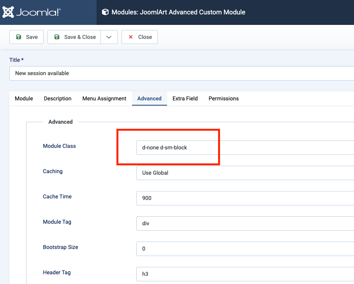The image size is (354, 284).
Task: Click the Module Class field label
Action: pos(59,146)
